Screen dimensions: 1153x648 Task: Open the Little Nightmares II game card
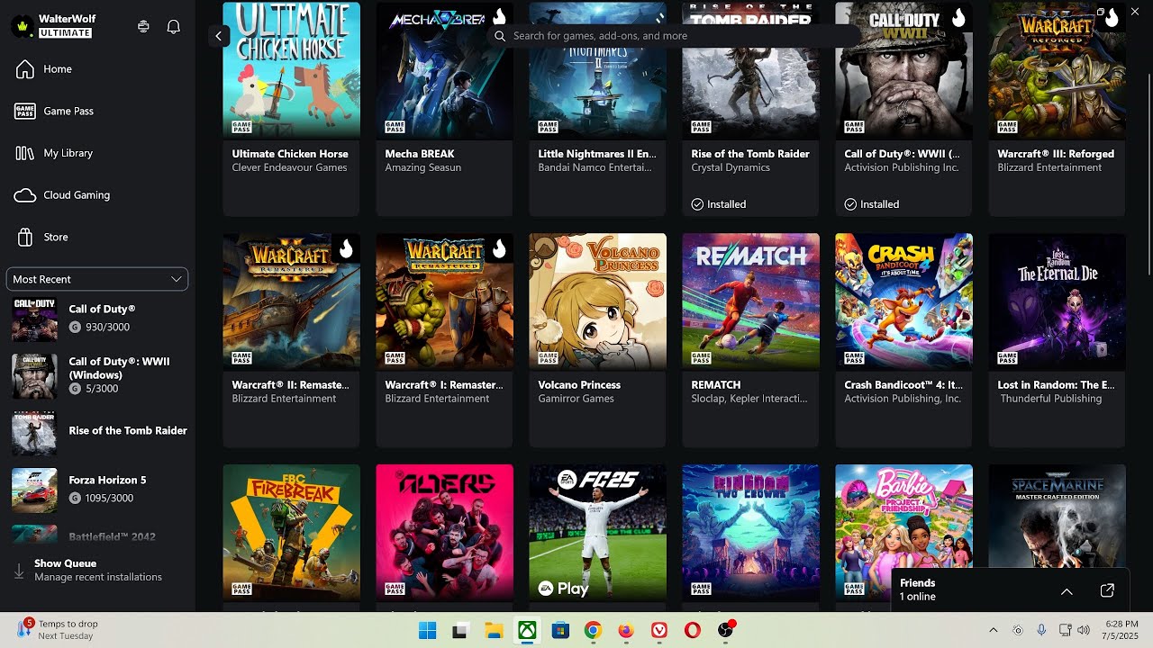coord(597,109)
